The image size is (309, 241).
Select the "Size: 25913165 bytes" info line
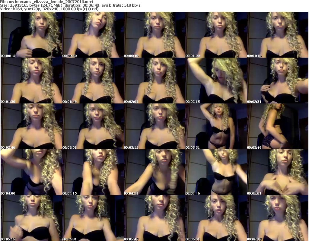70,5
